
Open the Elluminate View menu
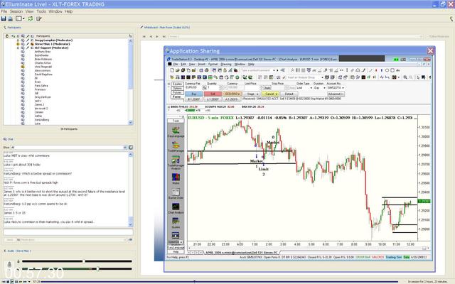tap(29, 11)
